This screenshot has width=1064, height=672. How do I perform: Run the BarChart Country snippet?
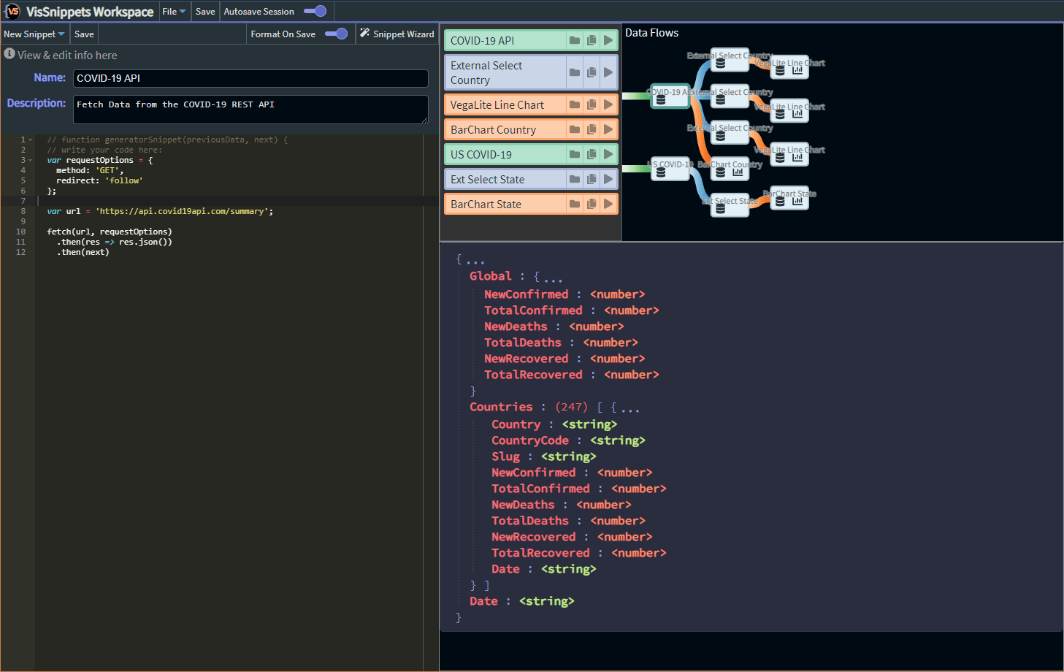[x=608, y=129]
